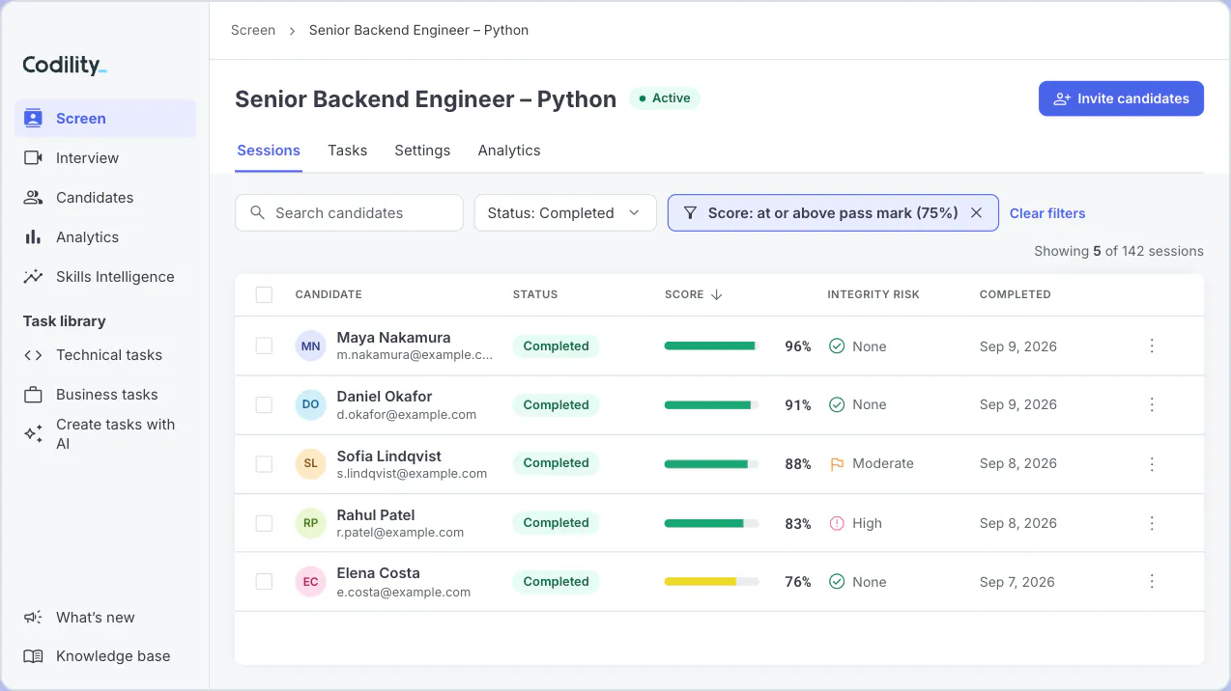This screenshot has width=1231, height=691.
Task: Select Sofia Lindqvist's row checkbox
Action: coord(264,463)
